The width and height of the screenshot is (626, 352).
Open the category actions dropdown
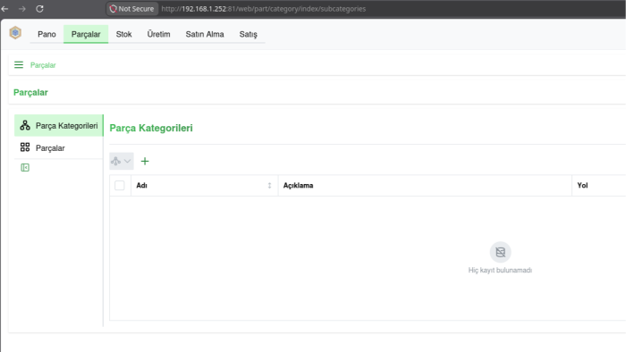(x=122, y=161)
